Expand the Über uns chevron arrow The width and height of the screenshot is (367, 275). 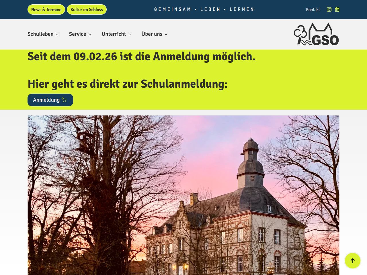(x=166, y=34)
